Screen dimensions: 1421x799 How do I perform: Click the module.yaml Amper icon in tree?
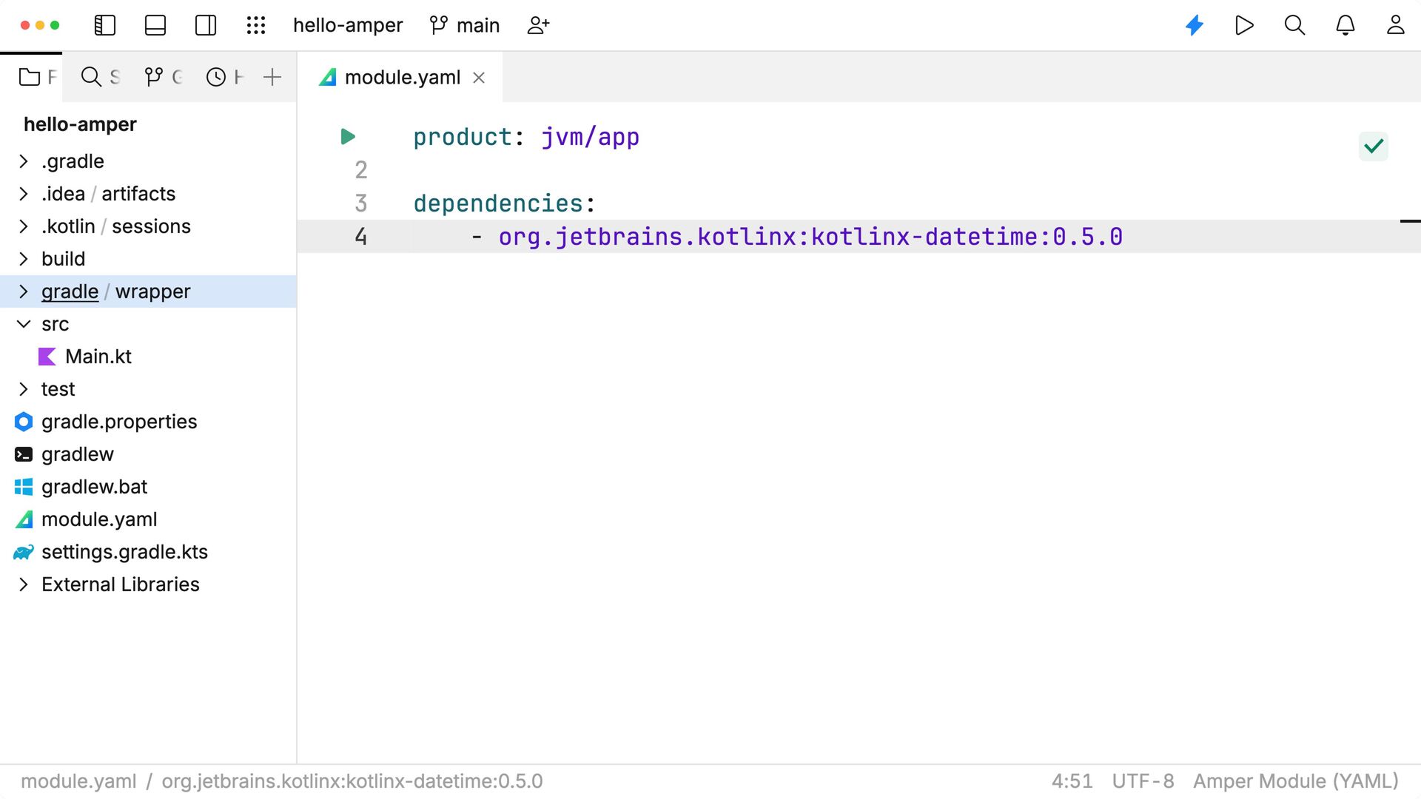pos(24,519)
